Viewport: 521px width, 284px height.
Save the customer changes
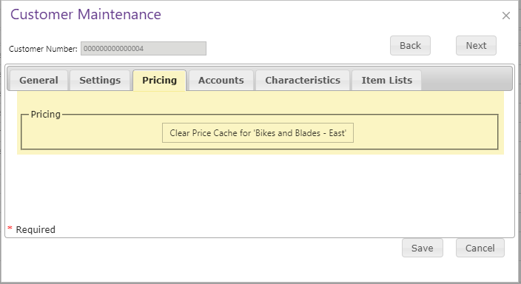click(x=423, y=248)
